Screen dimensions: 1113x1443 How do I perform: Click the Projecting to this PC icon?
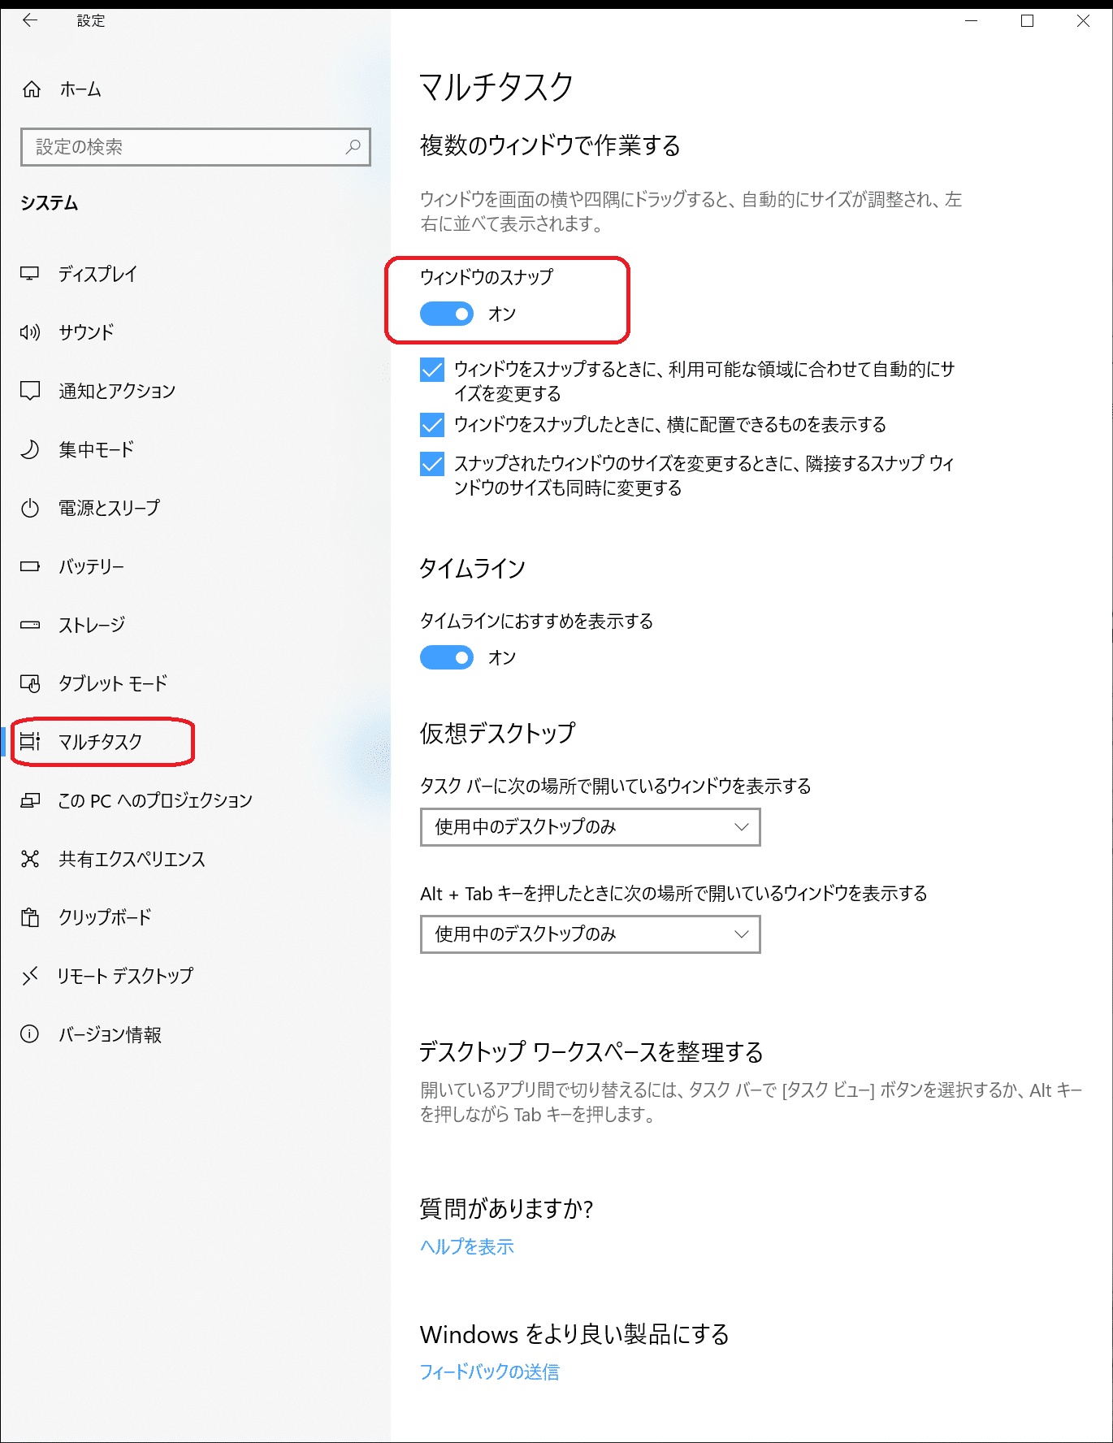coord(30,800)
